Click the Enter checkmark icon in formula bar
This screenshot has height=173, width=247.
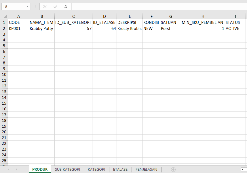pos(55,7)
